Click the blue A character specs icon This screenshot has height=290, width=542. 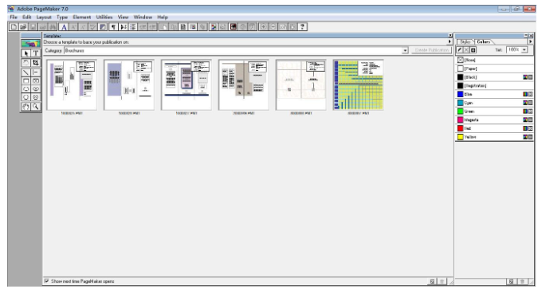(x=64, y=26)
